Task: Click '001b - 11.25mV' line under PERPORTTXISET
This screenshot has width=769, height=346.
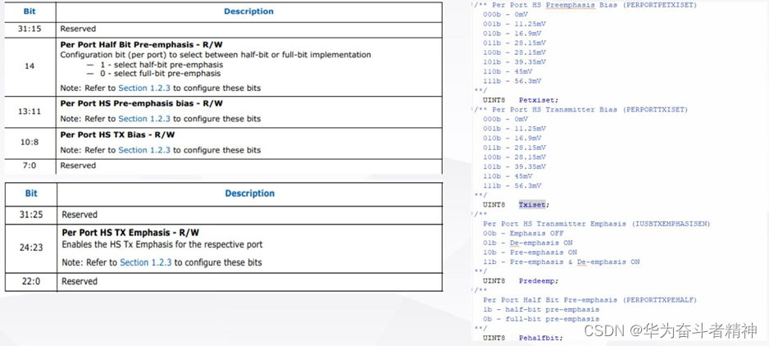Action: click(515, 129)
